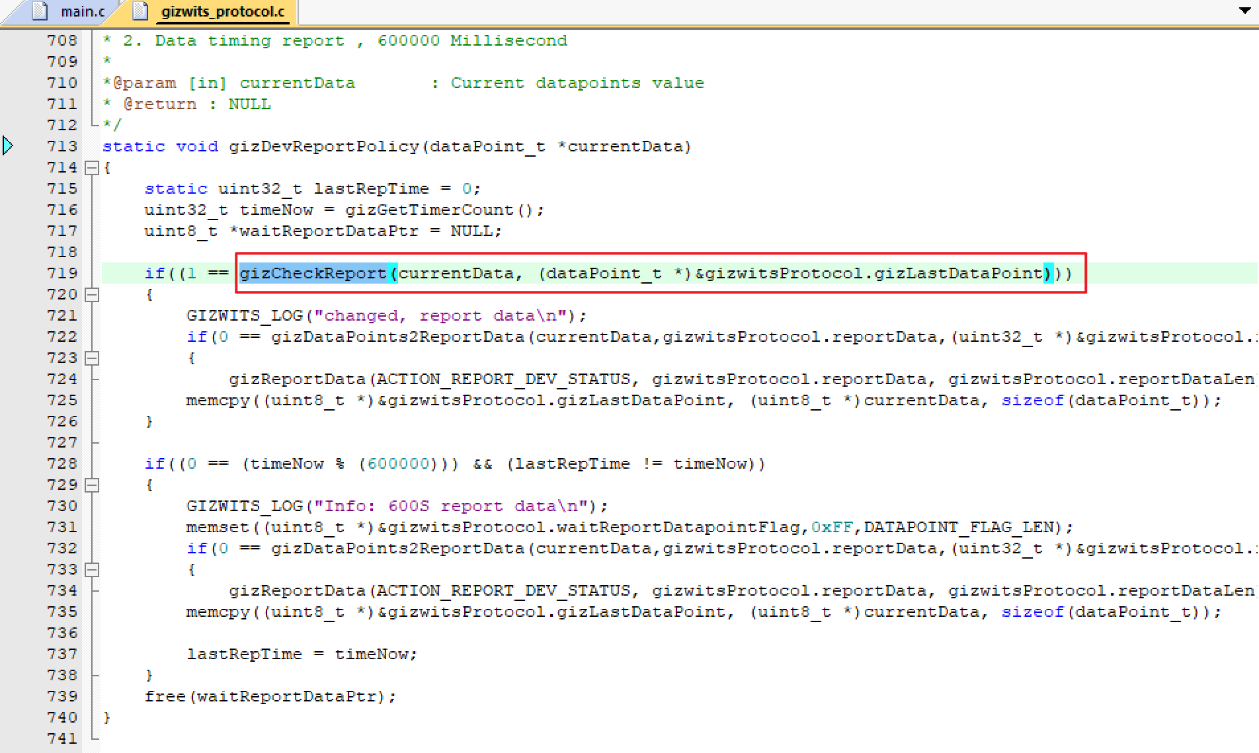The width and height of the screenshot is (1259, 753).
Task: Toggle the fold marker at line 733
Action: click(x=93, y=570)
